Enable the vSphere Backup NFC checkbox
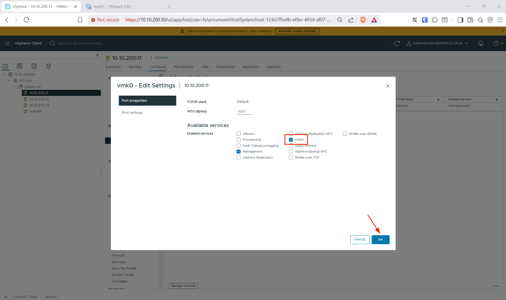The width and height of the screenshot is (506, 300). [291, 151]
